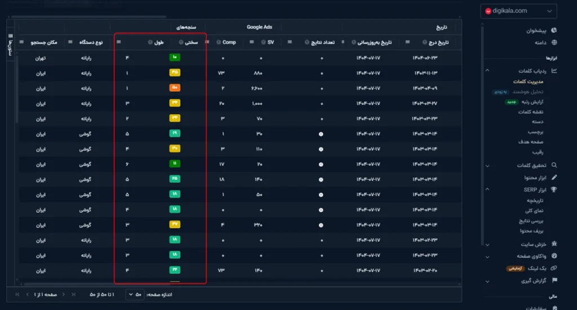Click the help icon beside SV header

pos(264,42)
